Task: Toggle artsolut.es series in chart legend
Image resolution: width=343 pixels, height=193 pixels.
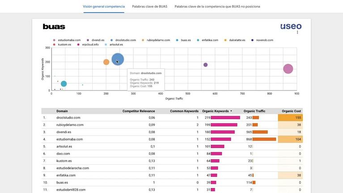Action: pyautogui.click(x=115, y=45)
